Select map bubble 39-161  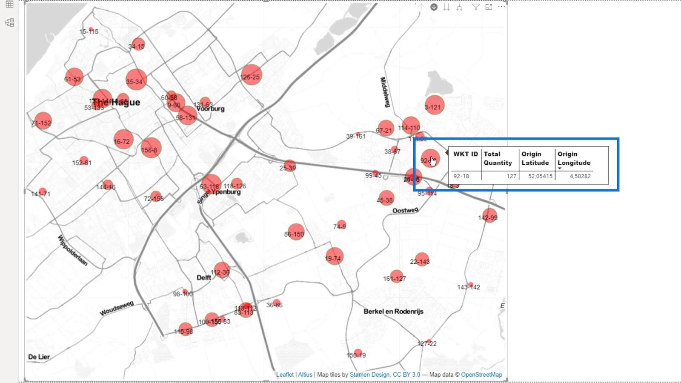tap(358, 135)
